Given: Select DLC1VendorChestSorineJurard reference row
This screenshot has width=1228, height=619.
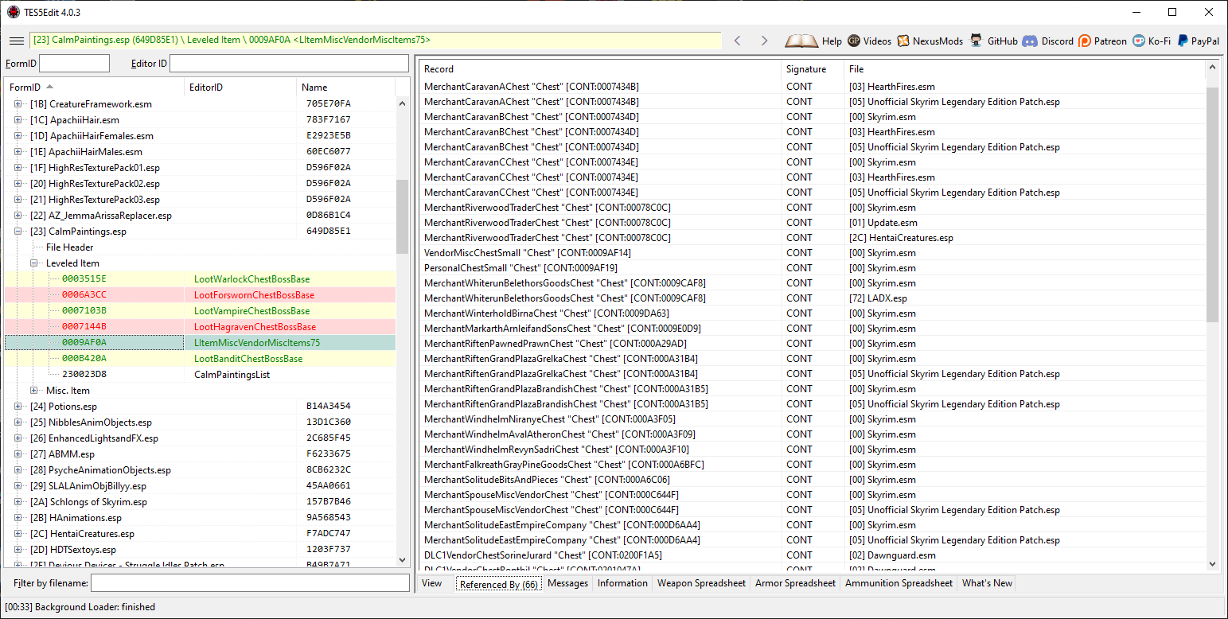Looking at the screenshot, I should tap(813, 555).
